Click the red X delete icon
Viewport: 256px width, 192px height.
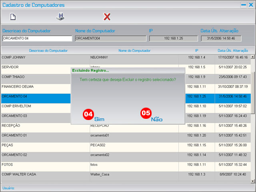click(107, 17)
